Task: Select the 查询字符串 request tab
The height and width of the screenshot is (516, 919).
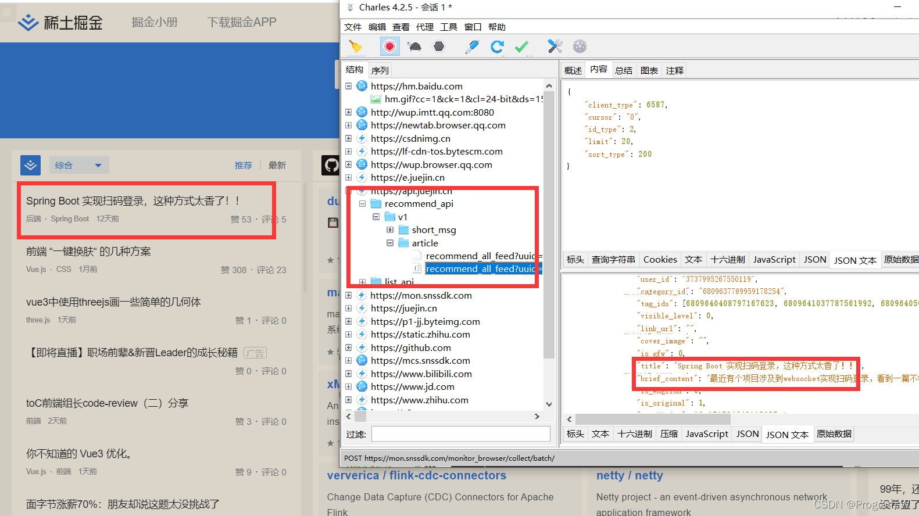Action: (x=613, y=260)
